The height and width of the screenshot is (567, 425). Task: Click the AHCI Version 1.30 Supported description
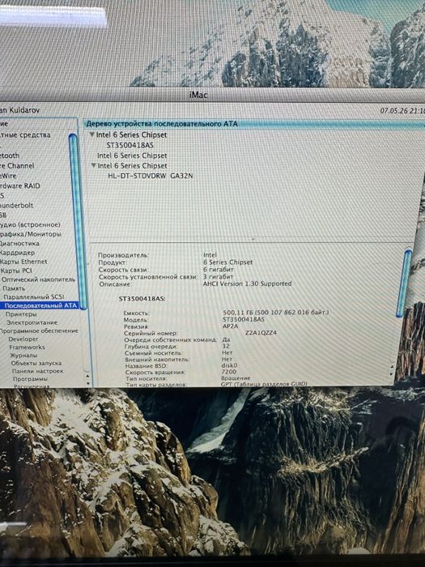[247, 283]
